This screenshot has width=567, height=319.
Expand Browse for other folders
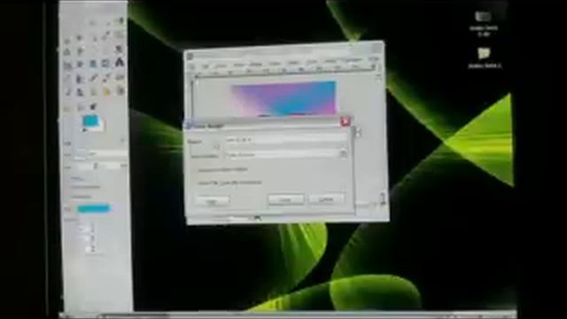[x=223, y=169]
